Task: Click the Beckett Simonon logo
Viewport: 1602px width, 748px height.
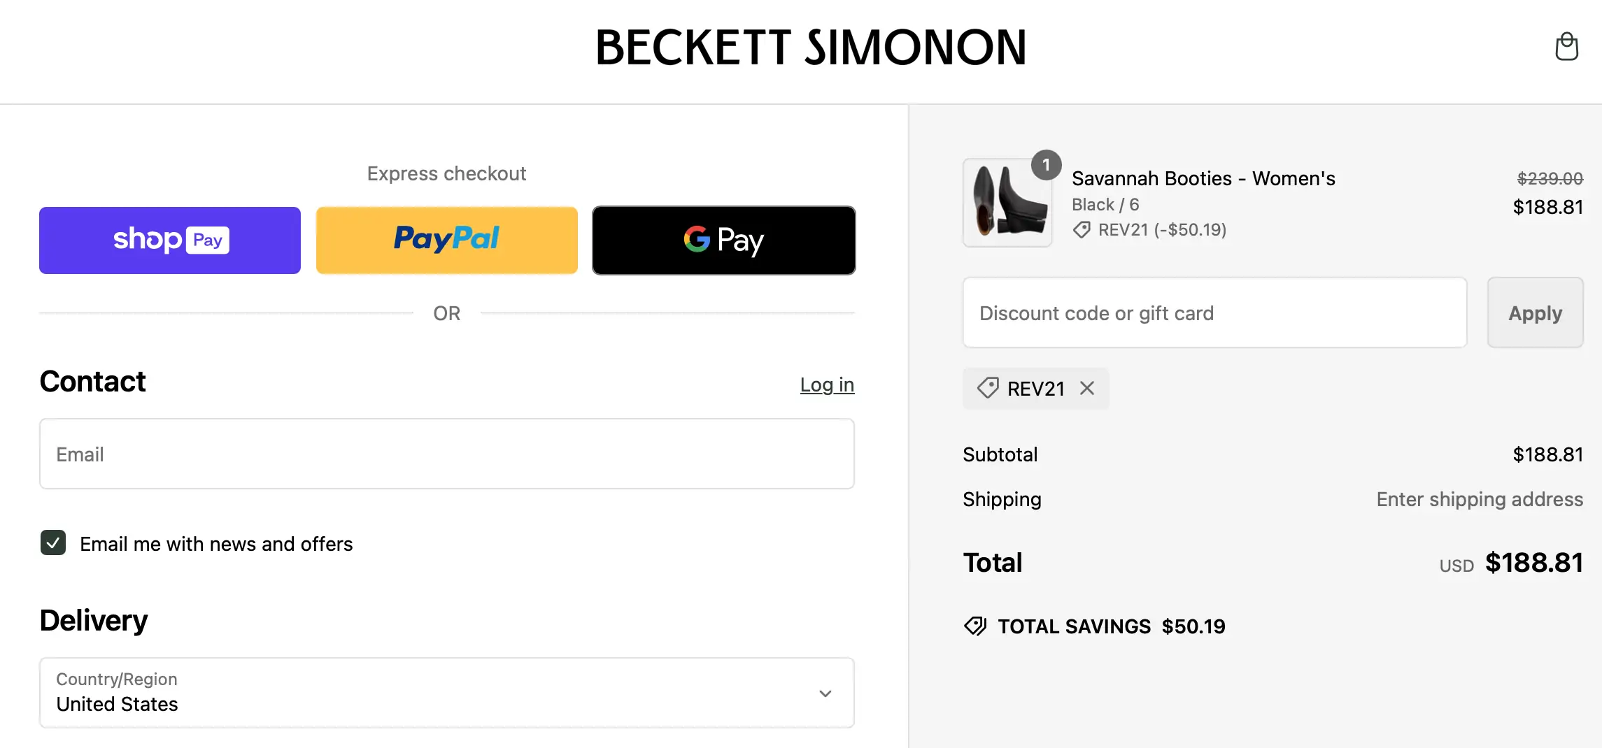Action: pyautogui.click(x=811, y=48)
